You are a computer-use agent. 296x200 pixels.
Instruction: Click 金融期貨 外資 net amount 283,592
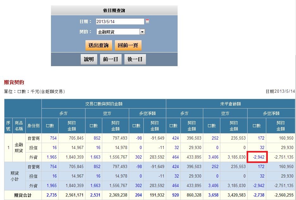click(157, 157)
